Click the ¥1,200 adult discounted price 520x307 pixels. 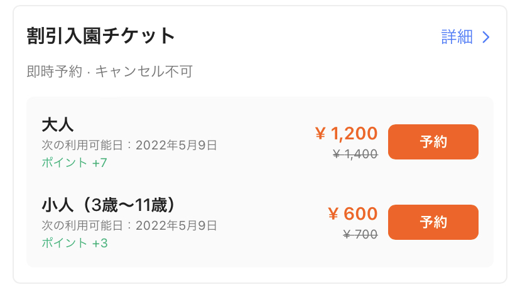[346, 134]
